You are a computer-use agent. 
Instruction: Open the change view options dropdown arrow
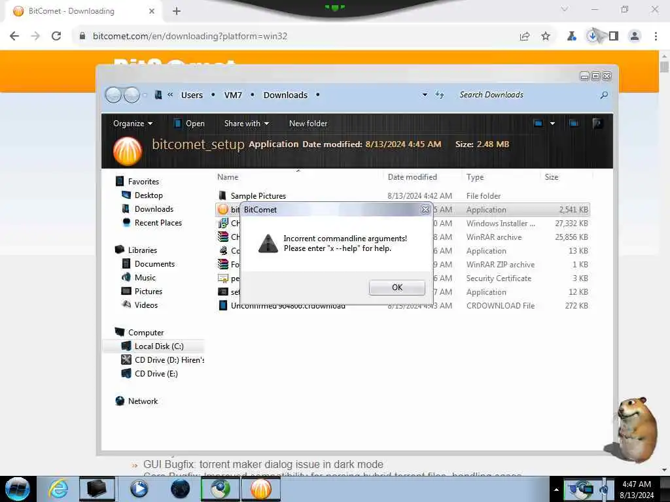(x=552, y=124)
